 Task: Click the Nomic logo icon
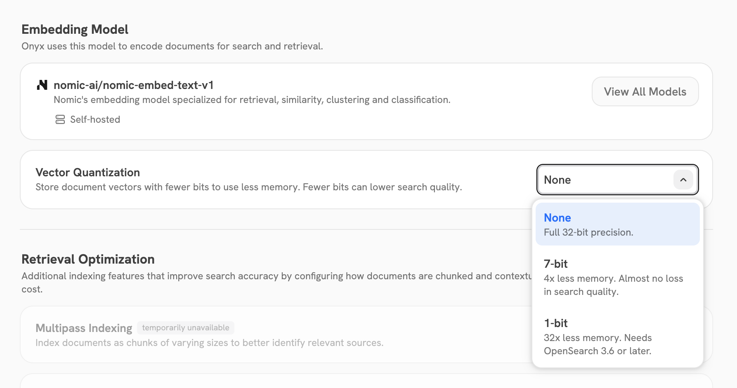tap(42, 85)
